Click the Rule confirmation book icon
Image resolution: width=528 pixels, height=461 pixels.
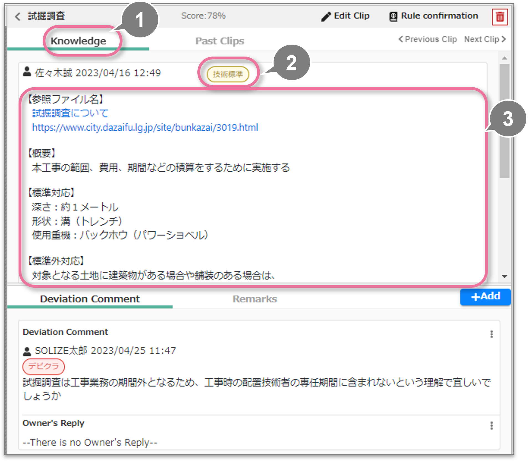[x=393, y=17]
